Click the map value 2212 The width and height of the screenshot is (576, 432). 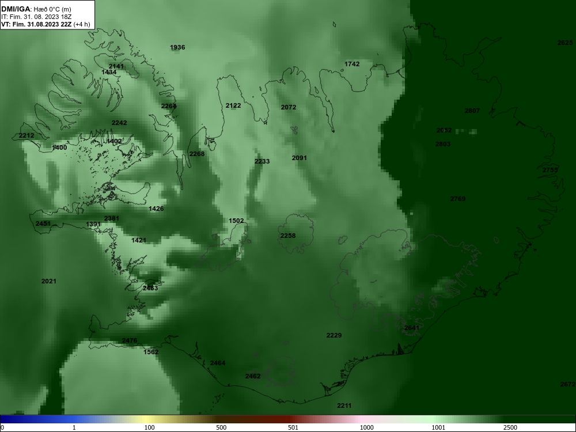[x=26, y=135]
